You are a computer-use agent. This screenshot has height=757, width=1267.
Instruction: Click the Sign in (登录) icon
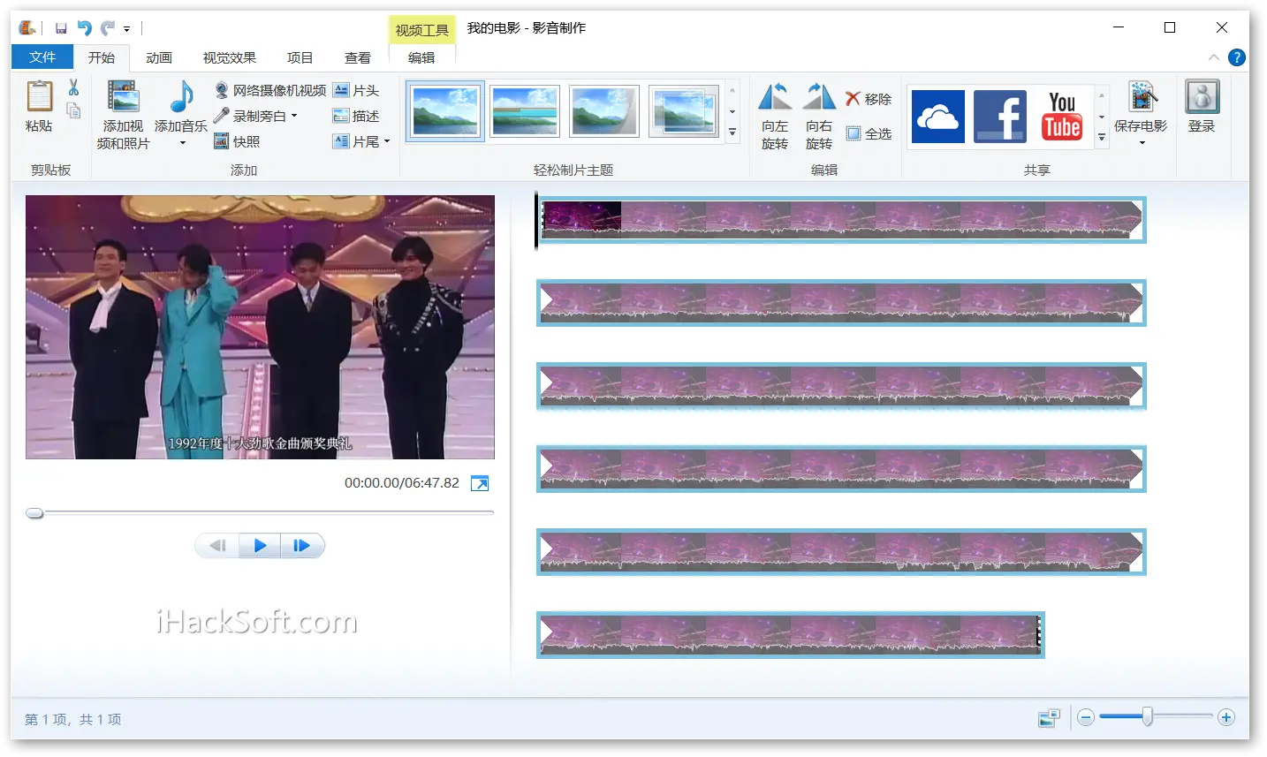[x=1202, y=97]
